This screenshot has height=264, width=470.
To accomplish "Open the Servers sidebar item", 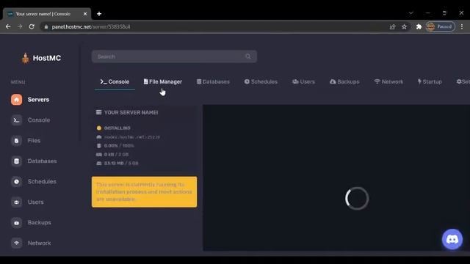I will pos(30,100).
